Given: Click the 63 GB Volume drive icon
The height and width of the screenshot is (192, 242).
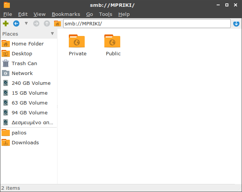Looking at the screenshot, I should [x=6, y=103].
